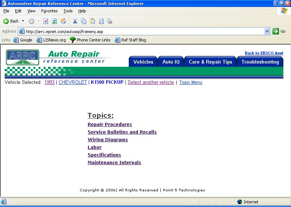
Task: Click the Auto Repair reference center title
Action: (74, 57)
